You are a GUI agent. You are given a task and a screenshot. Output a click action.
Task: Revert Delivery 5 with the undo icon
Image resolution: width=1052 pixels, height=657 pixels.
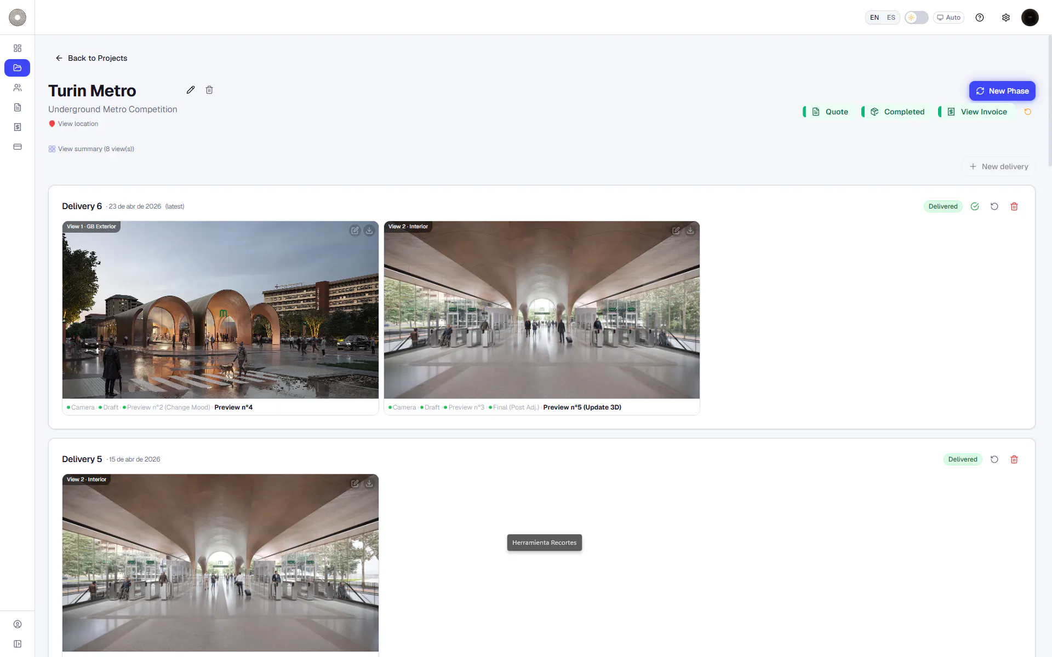click(x=994, y=459)
